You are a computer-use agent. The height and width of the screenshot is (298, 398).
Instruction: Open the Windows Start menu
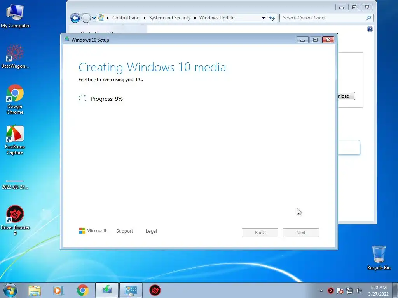pyautogui.click(x=10, y=290)
